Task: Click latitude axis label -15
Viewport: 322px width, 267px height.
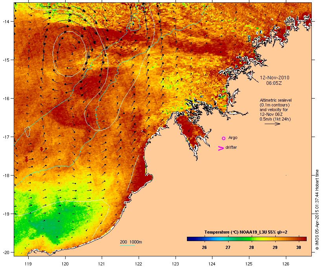Action: coord(6,60)
